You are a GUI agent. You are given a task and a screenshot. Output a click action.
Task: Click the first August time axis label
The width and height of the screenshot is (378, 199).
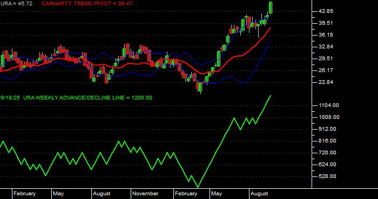102,194
